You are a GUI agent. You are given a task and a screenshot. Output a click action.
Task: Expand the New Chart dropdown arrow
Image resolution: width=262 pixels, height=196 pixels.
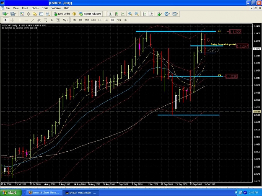tap(8, 14)
